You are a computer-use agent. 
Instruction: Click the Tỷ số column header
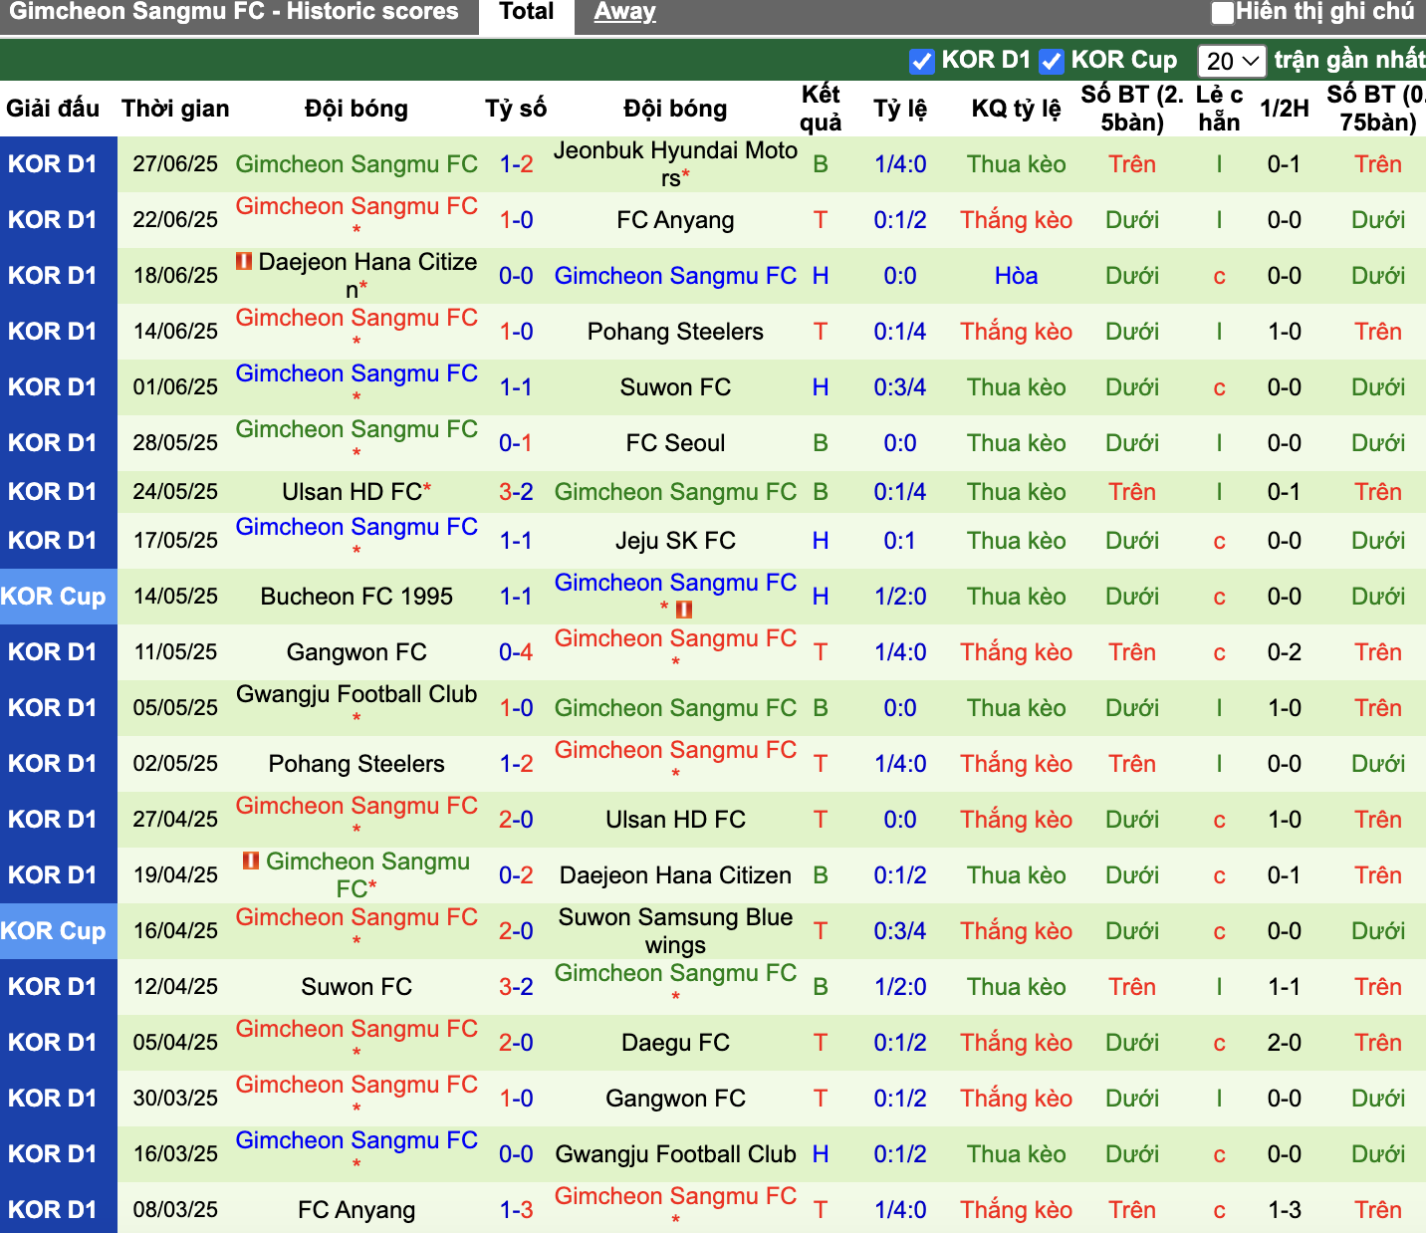click(x=516, y=109)
